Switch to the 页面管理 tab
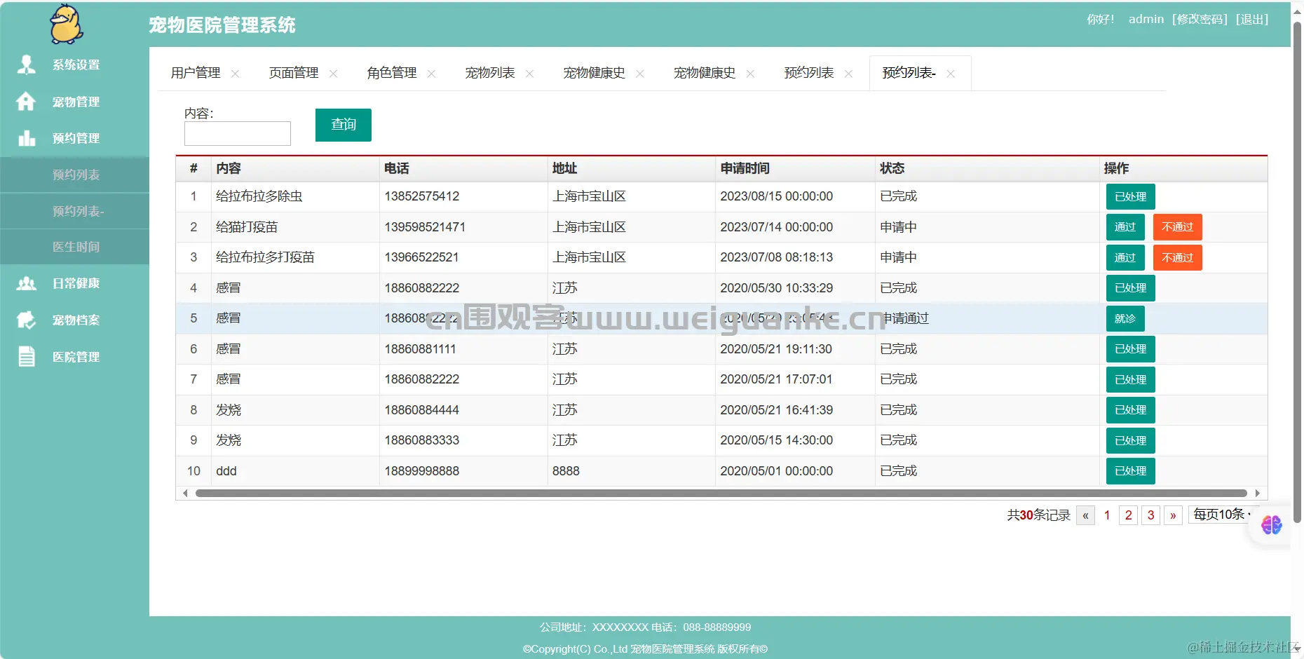This screenshot has width=1304, height=659. pos(294,73)
